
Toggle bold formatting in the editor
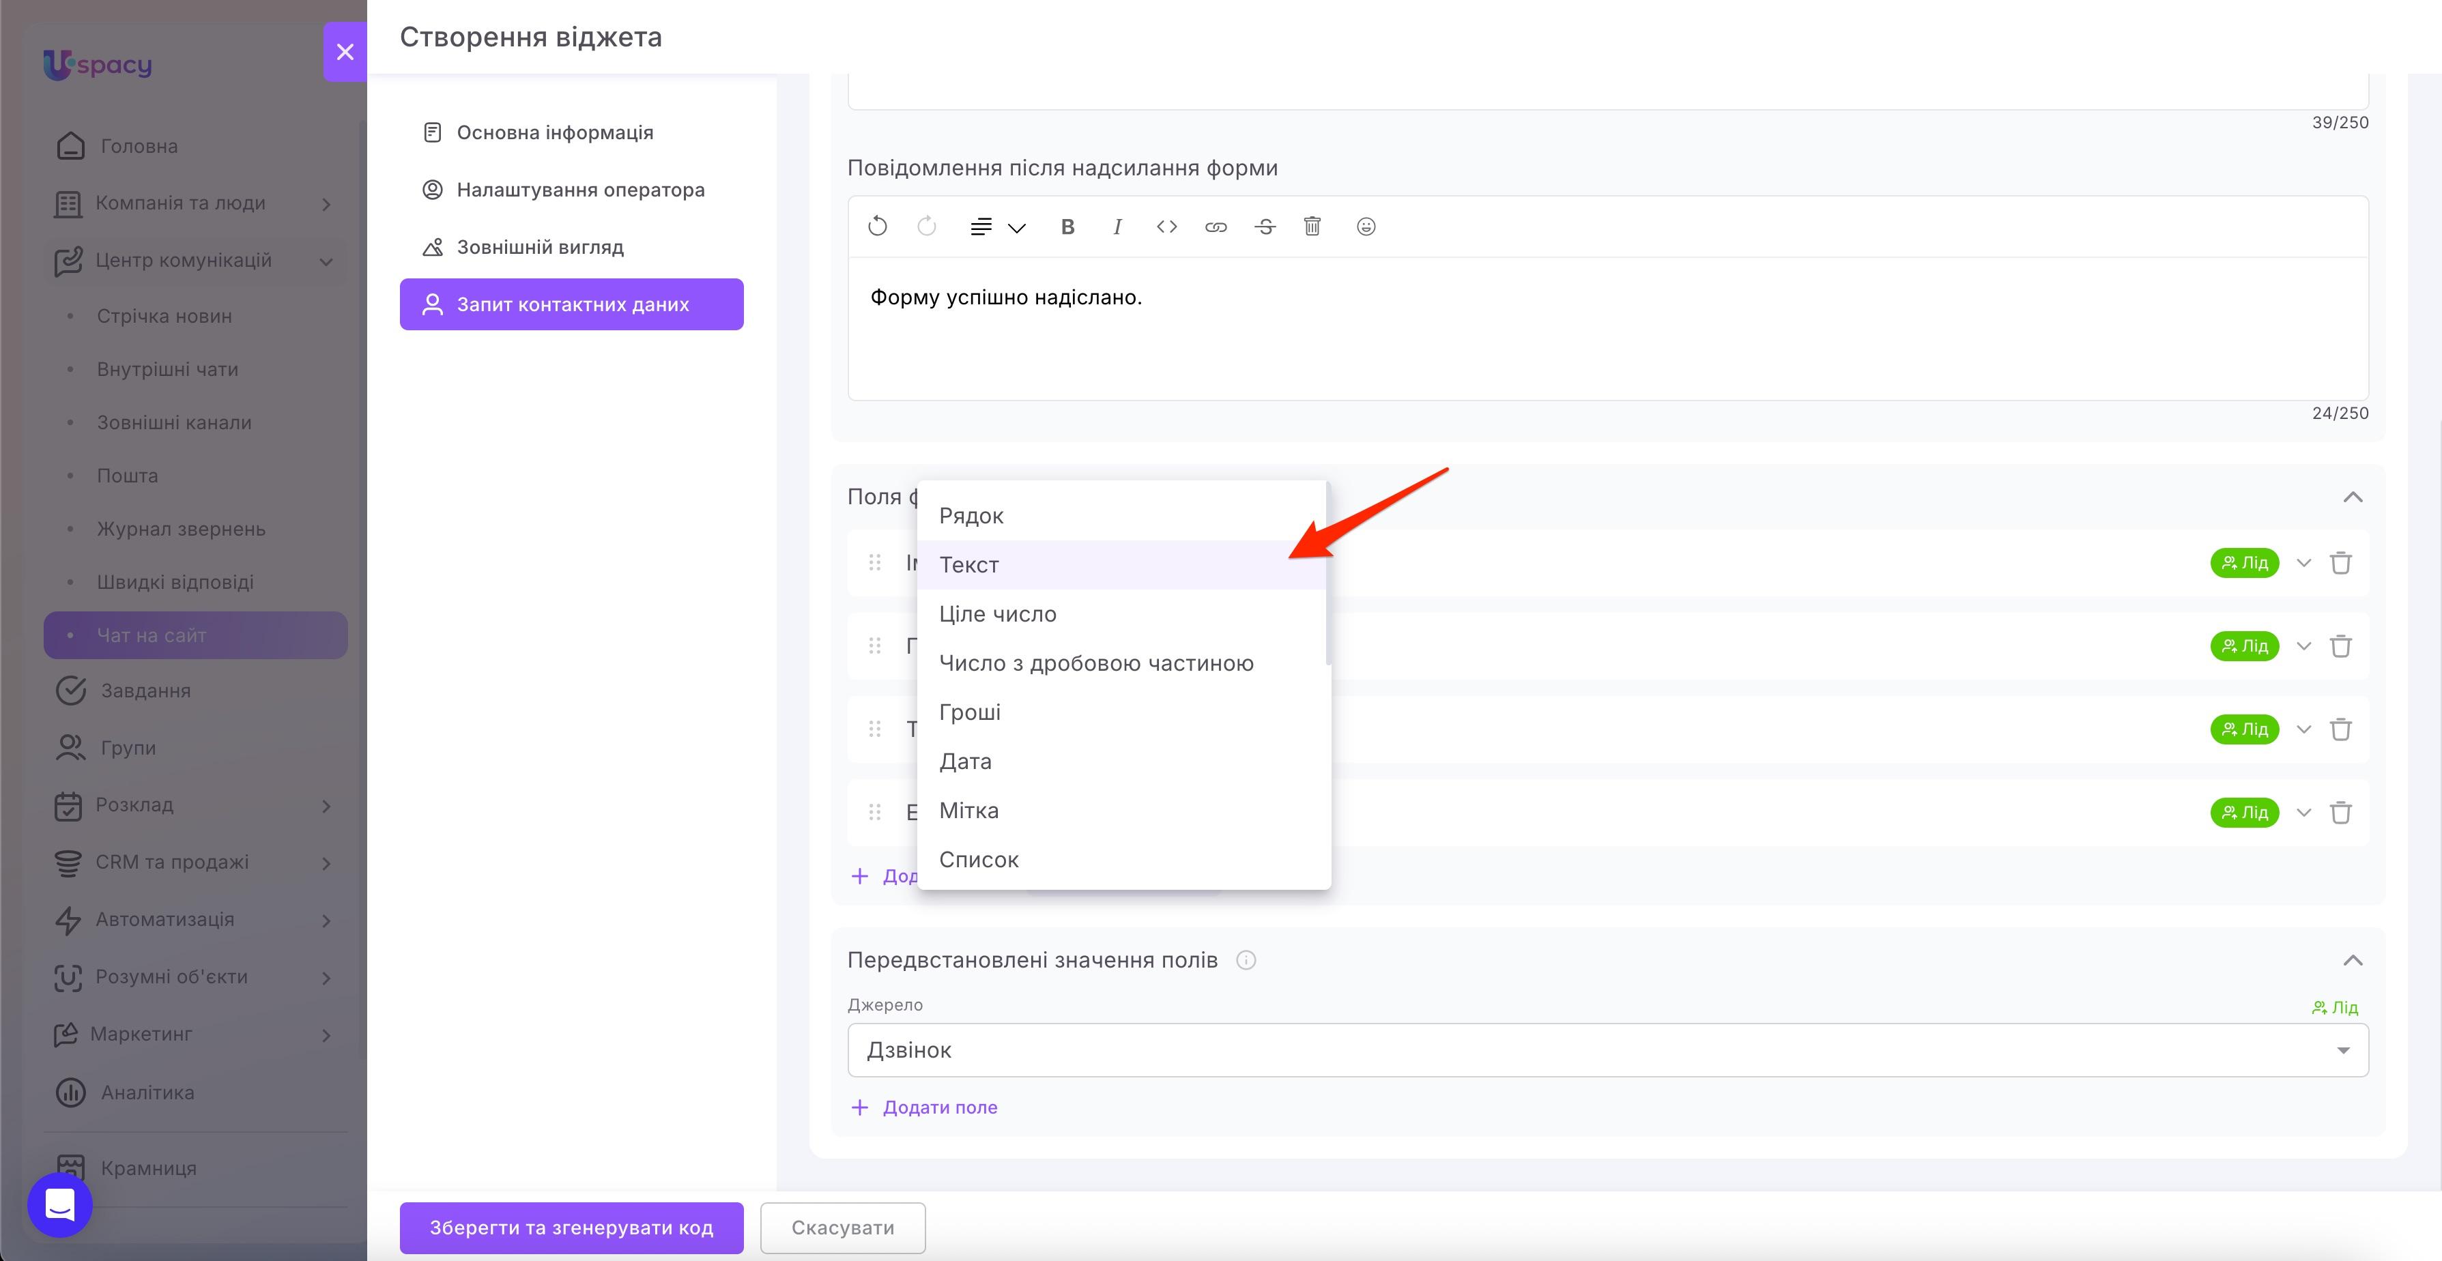click(1067, 227)
